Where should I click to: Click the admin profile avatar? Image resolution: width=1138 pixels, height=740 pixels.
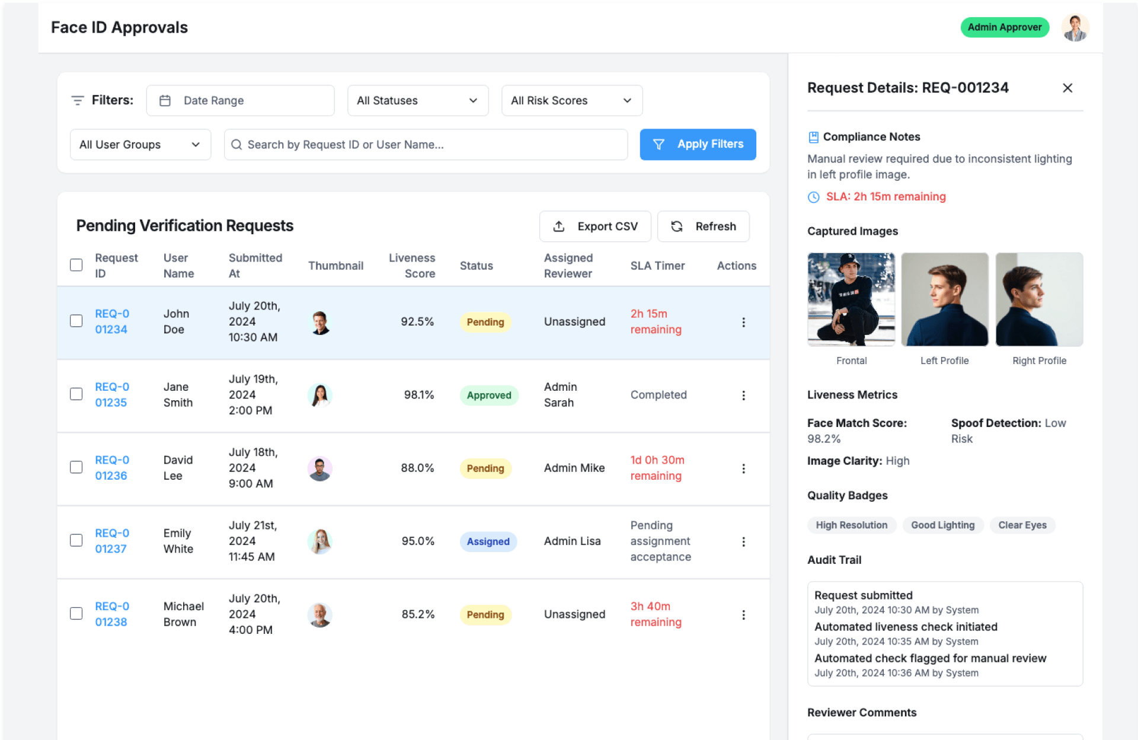1075,27
